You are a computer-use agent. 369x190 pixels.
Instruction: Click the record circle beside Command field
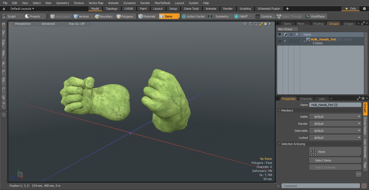tap(364, 186)
